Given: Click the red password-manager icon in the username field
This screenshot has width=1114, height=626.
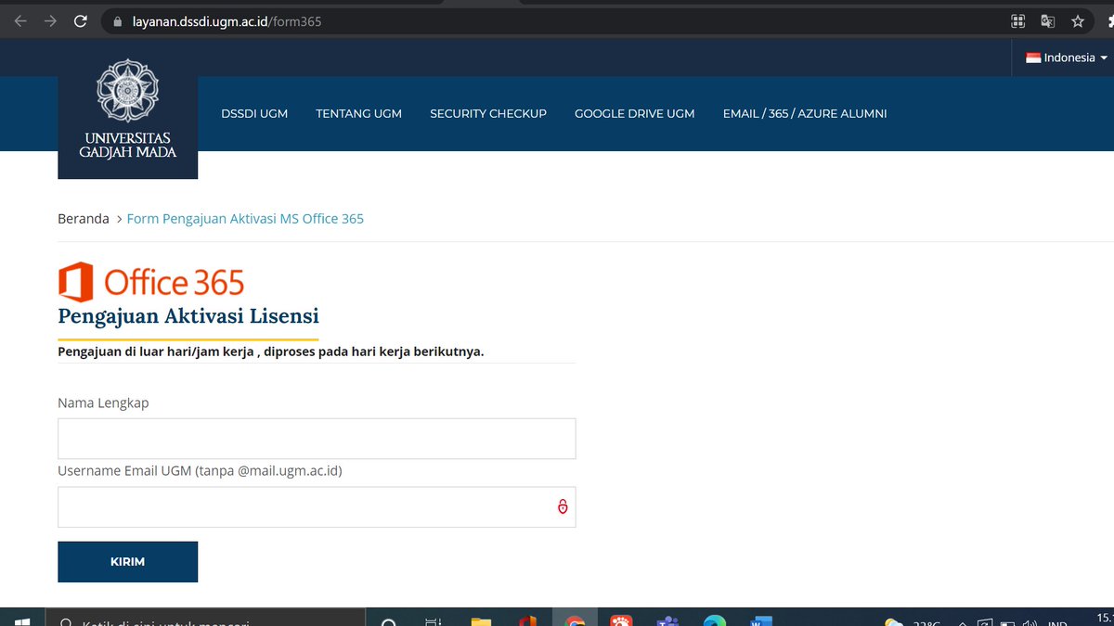Looking at the screenshot, I should pos(562,506).
